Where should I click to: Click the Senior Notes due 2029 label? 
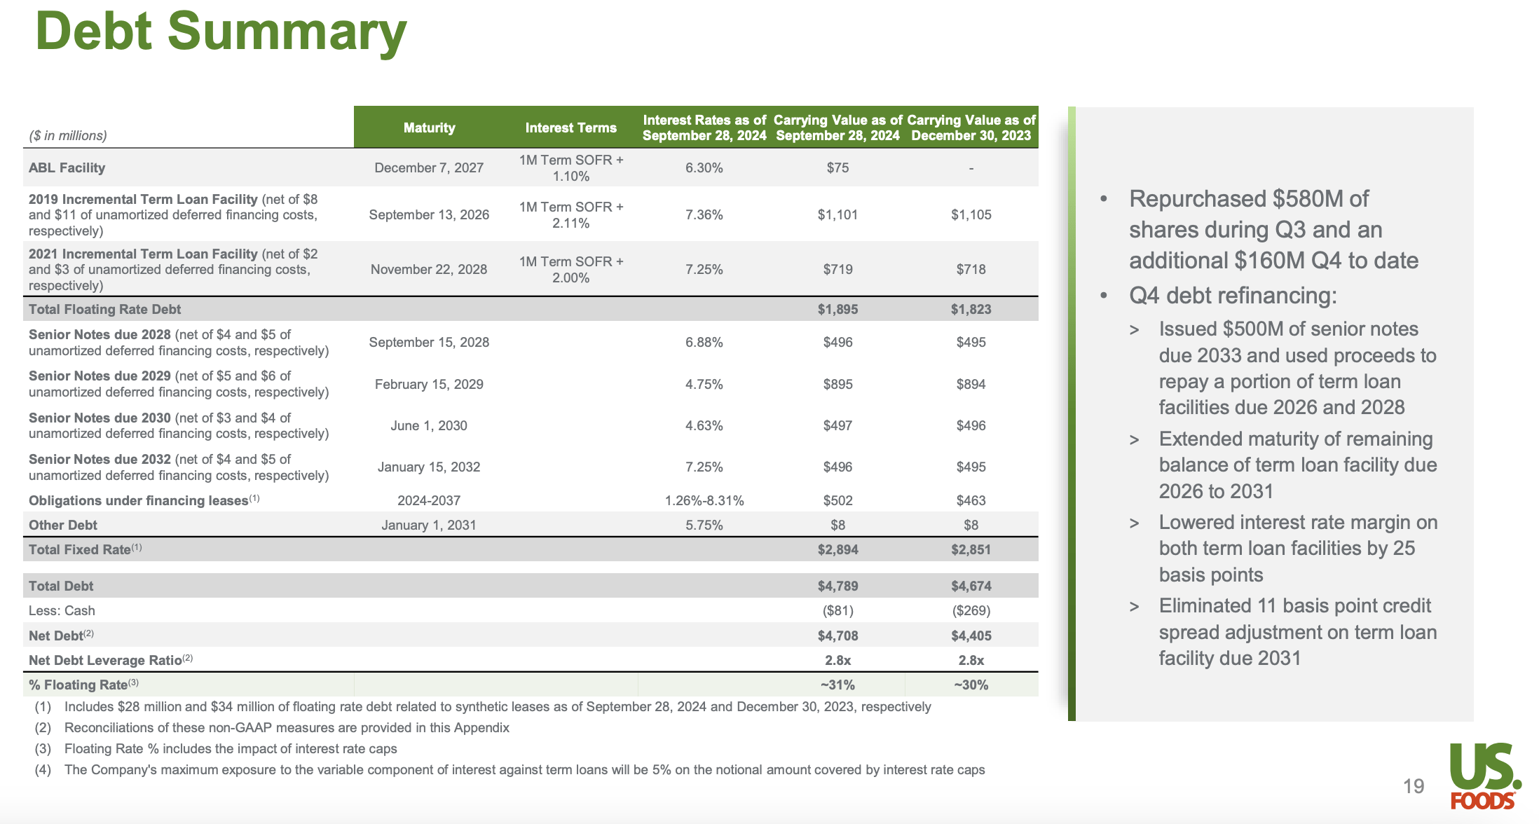pos(100,376)
